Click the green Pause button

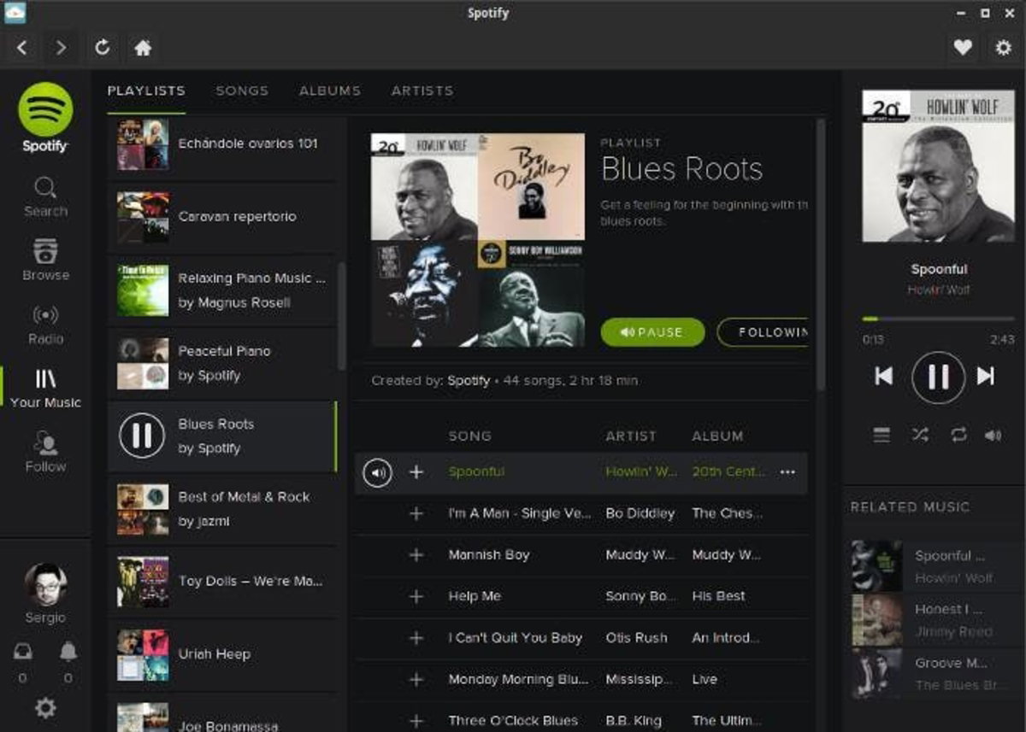pos(652,332)
